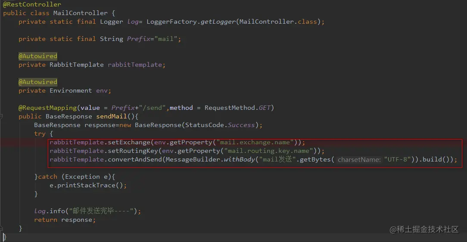Place cursor on withBody method
Image resolution: width=467 pixels, height=242 pixels.
point(239,160)
